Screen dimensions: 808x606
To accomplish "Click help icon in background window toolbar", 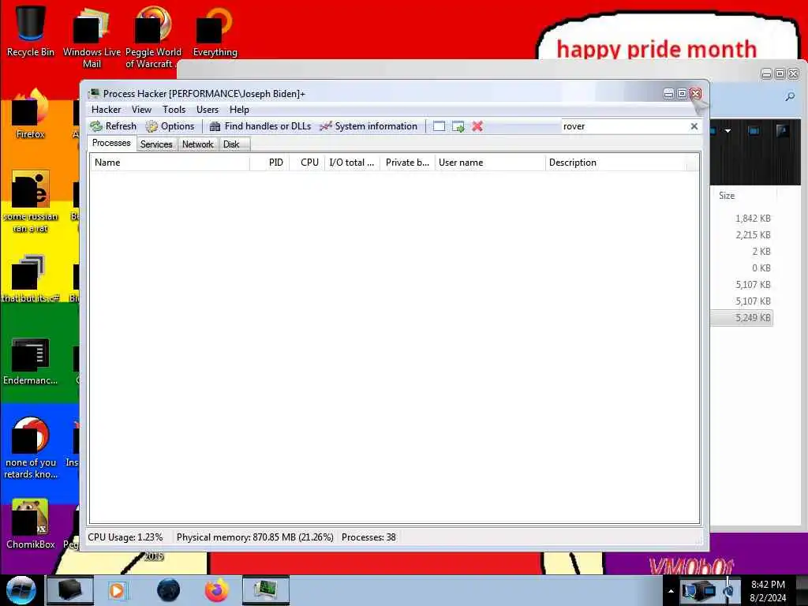I will click(x=782, y=131).
